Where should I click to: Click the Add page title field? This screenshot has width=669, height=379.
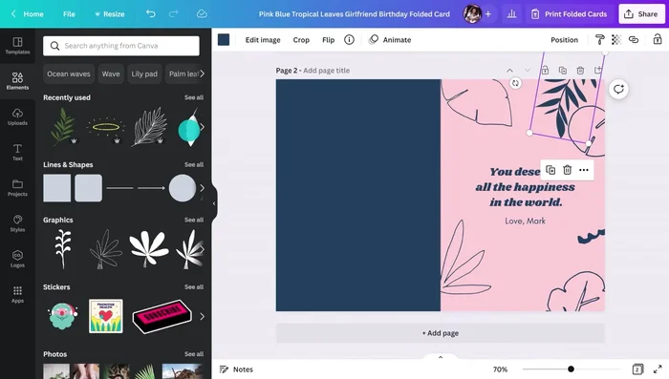(x=327, y=71)
